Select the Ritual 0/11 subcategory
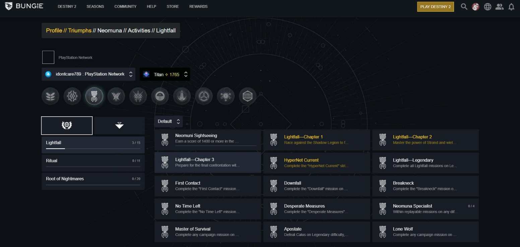 [93, 163]
